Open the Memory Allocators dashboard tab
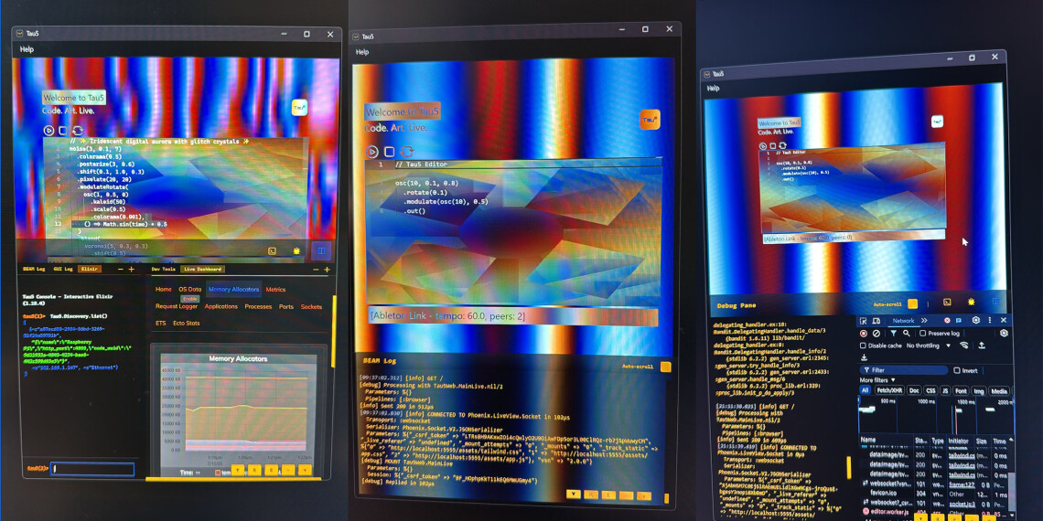 (x=232, y=290)
